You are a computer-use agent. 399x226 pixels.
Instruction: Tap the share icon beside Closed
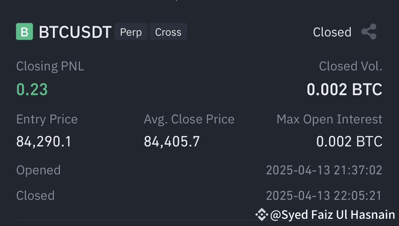point(369,32)
